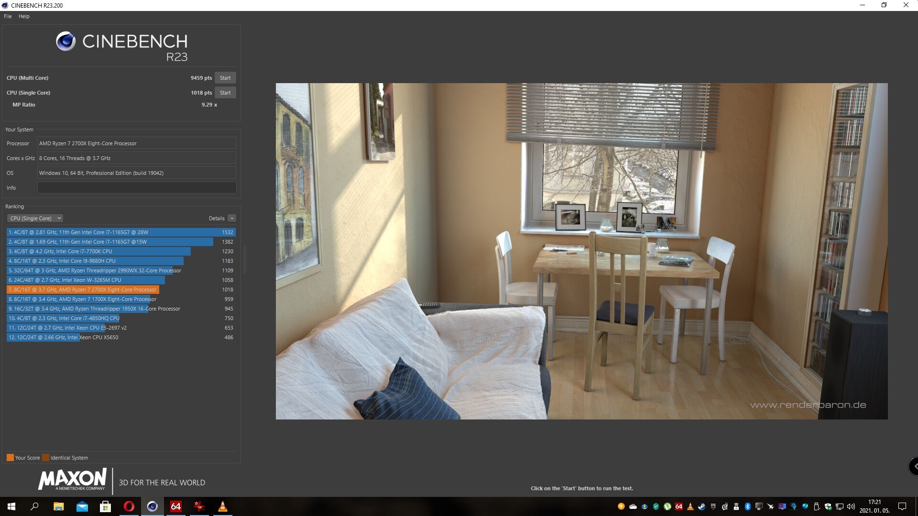Open the volume speaker tray icon
The image size is (918, 516).
[851, 506]
